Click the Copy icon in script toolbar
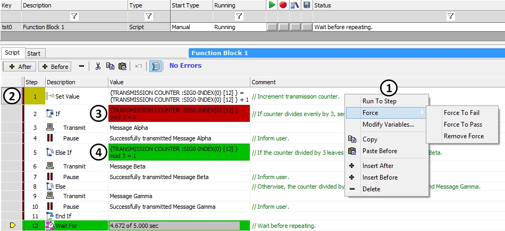 pyautogui.click(x=110, y=66)
